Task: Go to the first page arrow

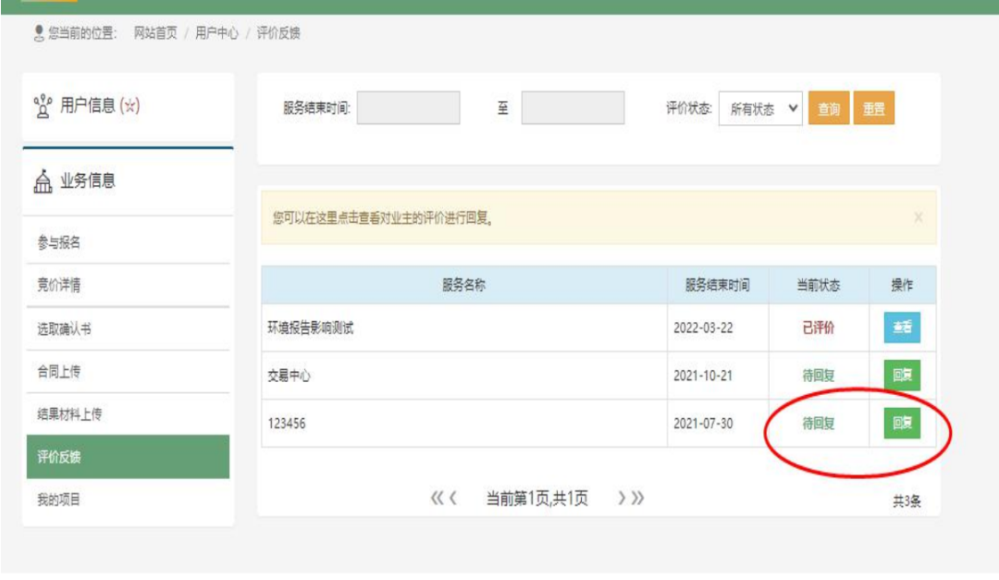Action: [x=437, y=498]
